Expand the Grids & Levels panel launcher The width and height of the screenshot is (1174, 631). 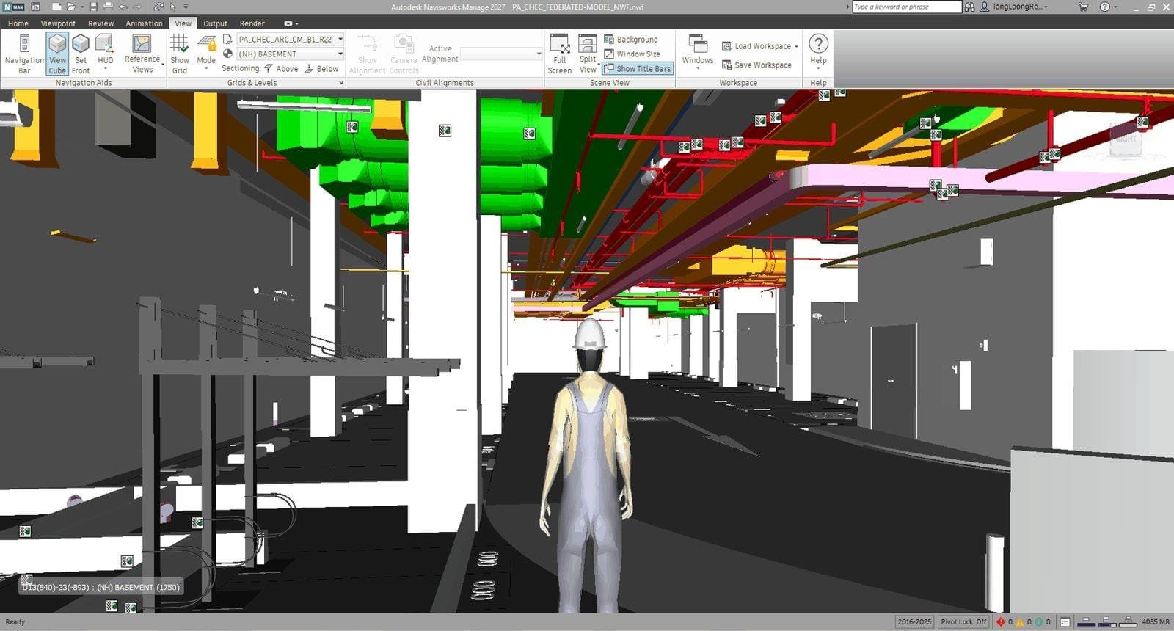[x=341, y=83]
